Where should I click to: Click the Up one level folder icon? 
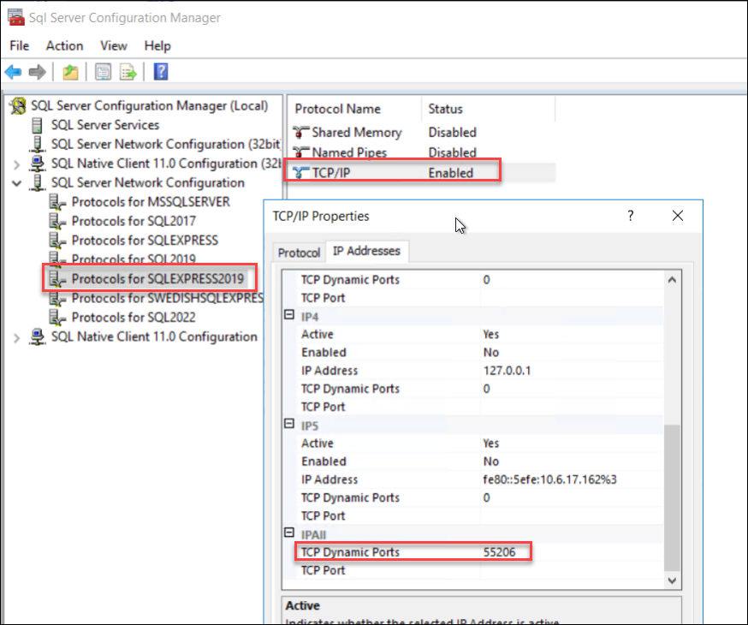[x=68, y=72]
